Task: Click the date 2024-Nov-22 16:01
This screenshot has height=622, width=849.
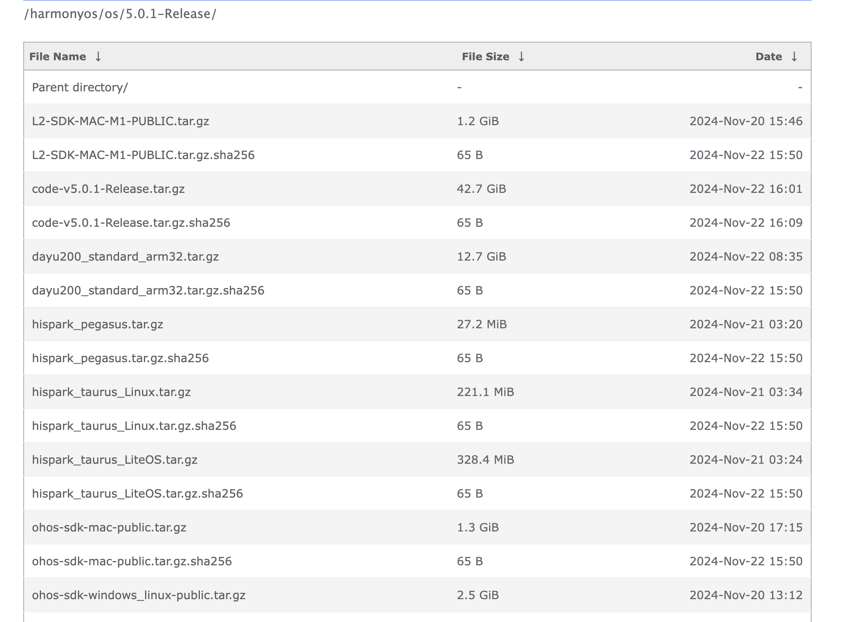Action: point(746,189)
